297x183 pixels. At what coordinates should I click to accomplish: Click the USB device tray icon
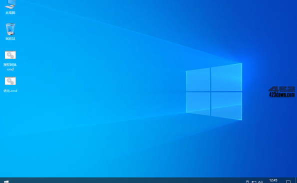coord(247,181)
